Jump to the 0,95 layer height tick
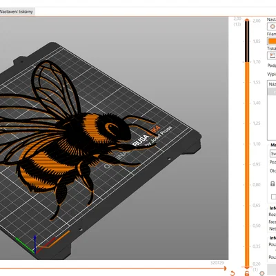 257,164
